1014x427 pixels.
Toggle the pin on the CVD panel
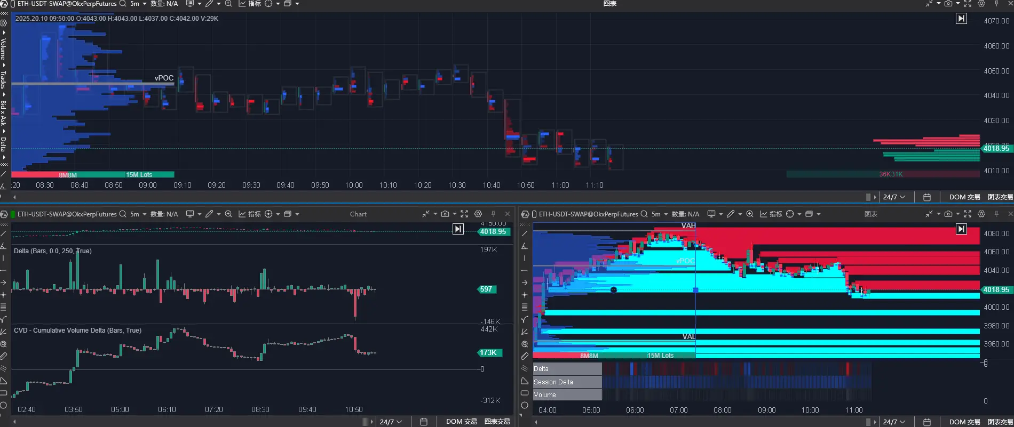coord(493,214)
